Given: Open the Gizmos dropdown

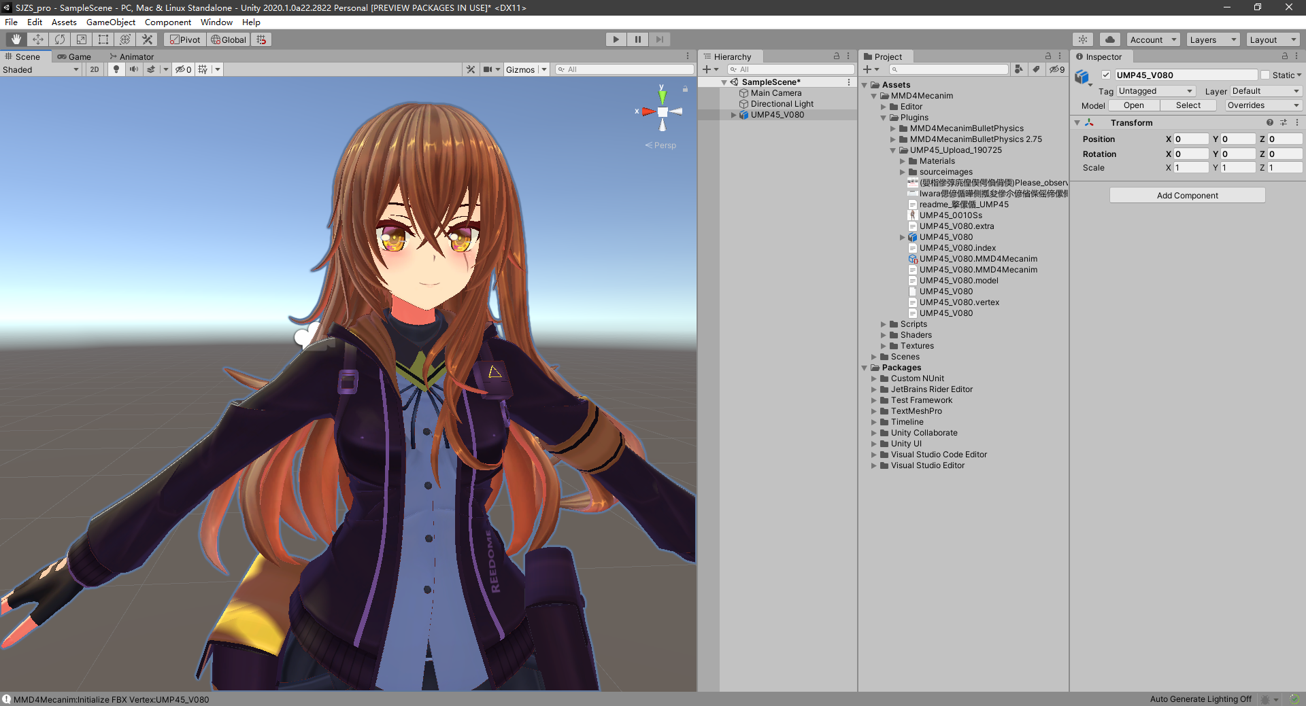Looking at the screenshot, I should [x=526, y=69].
